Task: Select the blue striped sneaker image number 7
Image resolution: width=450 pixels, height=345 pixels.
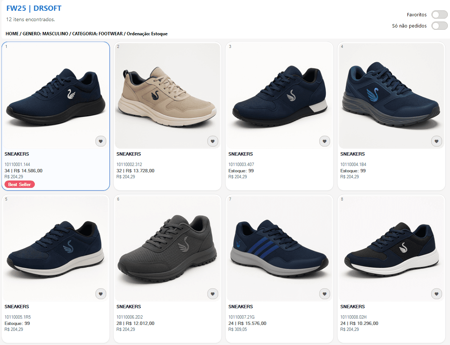Action: coord(279,248)
